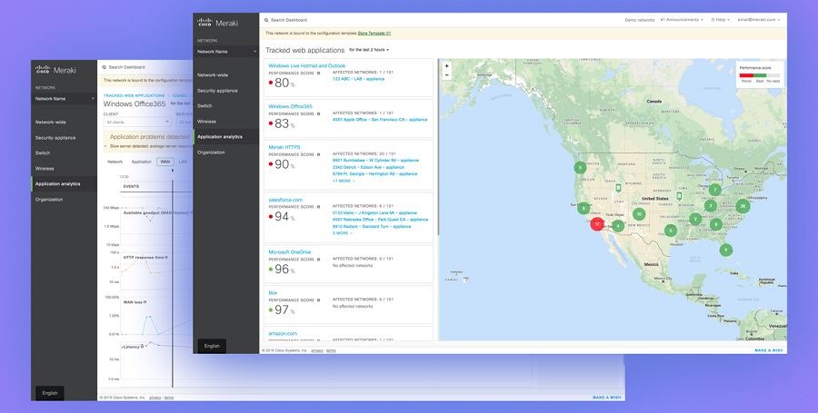Click the gray No data swatch in legend

pyautogui.click(x=773, y=75)
